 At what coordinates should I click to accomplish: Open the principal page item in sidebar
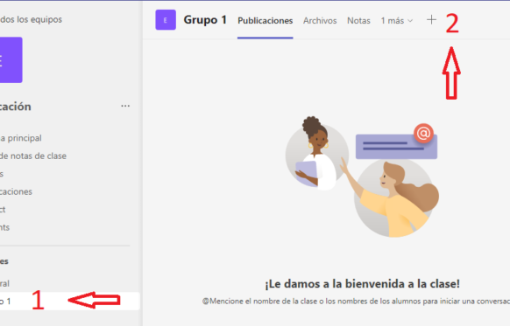(x=21, y=138)
